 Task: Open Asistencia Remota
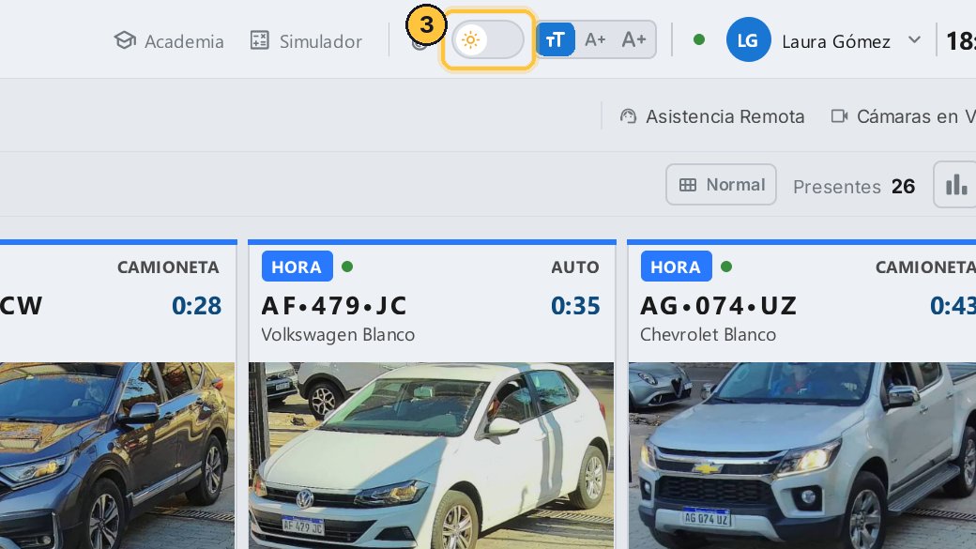[712, 116]
